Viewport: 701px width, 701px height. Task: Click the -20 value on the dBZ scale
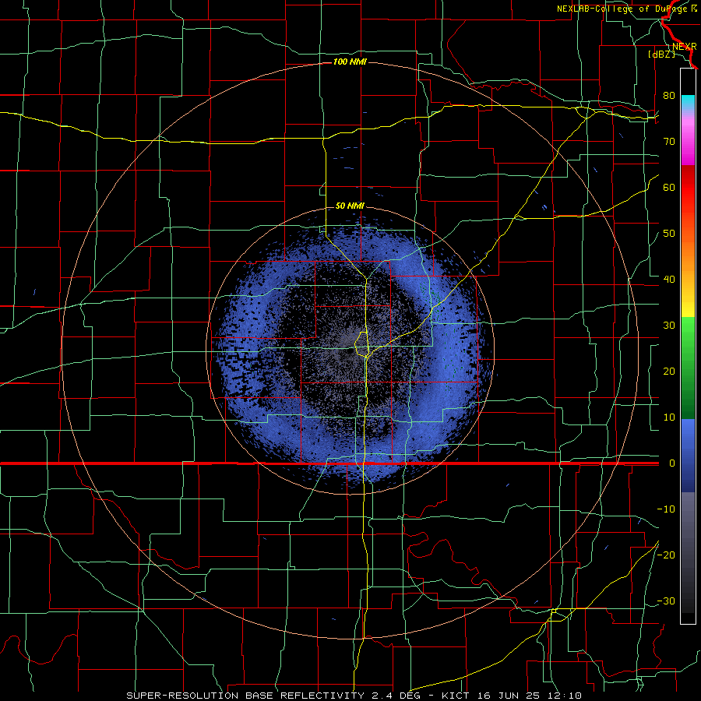pos(666,555)
